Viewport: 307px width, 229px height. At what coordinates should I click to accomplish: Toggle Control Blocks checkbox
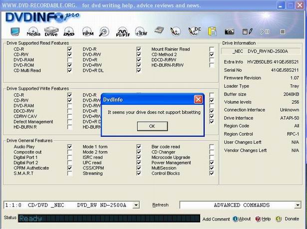[x=212, y=173]
